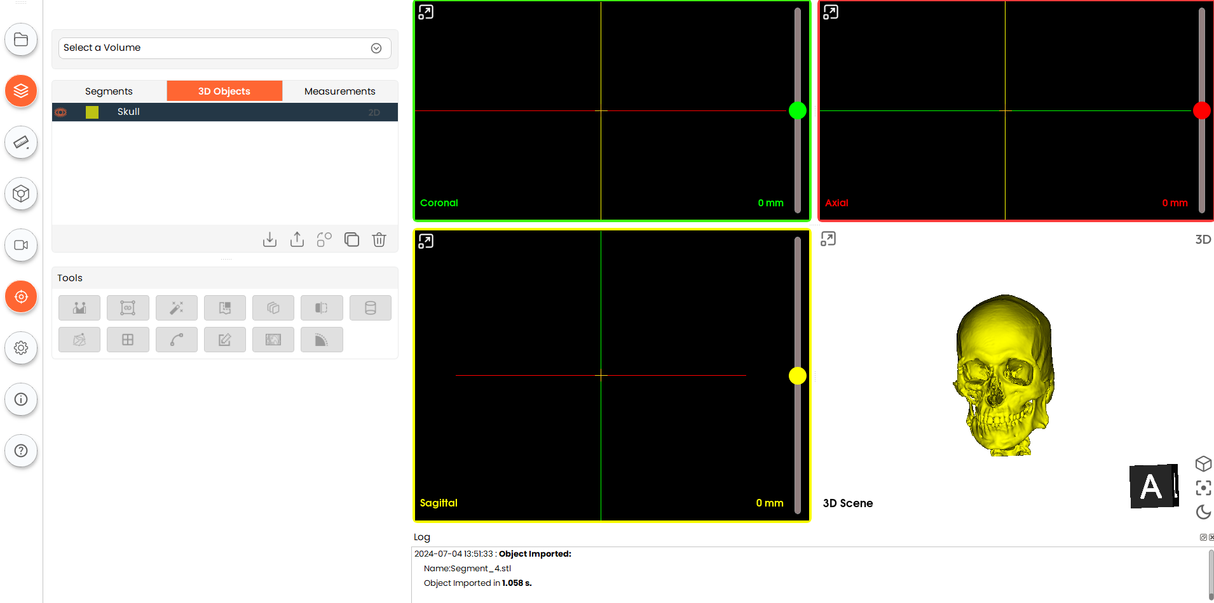Screen dimensions: 1214x603
Task: Expand the Coronal view to full size
Action: tap(426, 12)
